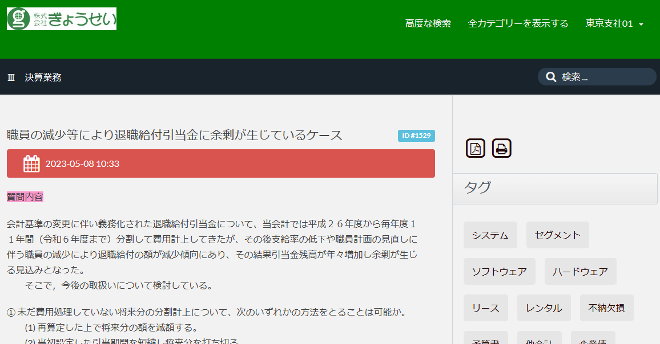Click the ID #1529 badge
This screenshot has height=344, width=660.
point(416,136)
